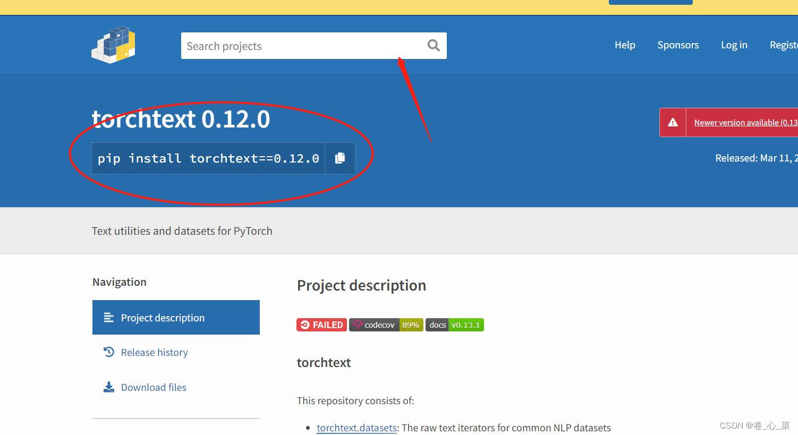Click the PyPI logo icon

tap(113, 45)
